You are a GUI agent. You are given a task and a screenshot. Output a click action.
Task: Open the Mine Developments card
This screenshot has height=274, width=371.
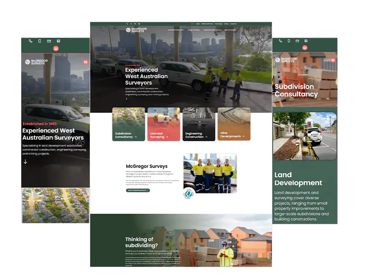234,124
